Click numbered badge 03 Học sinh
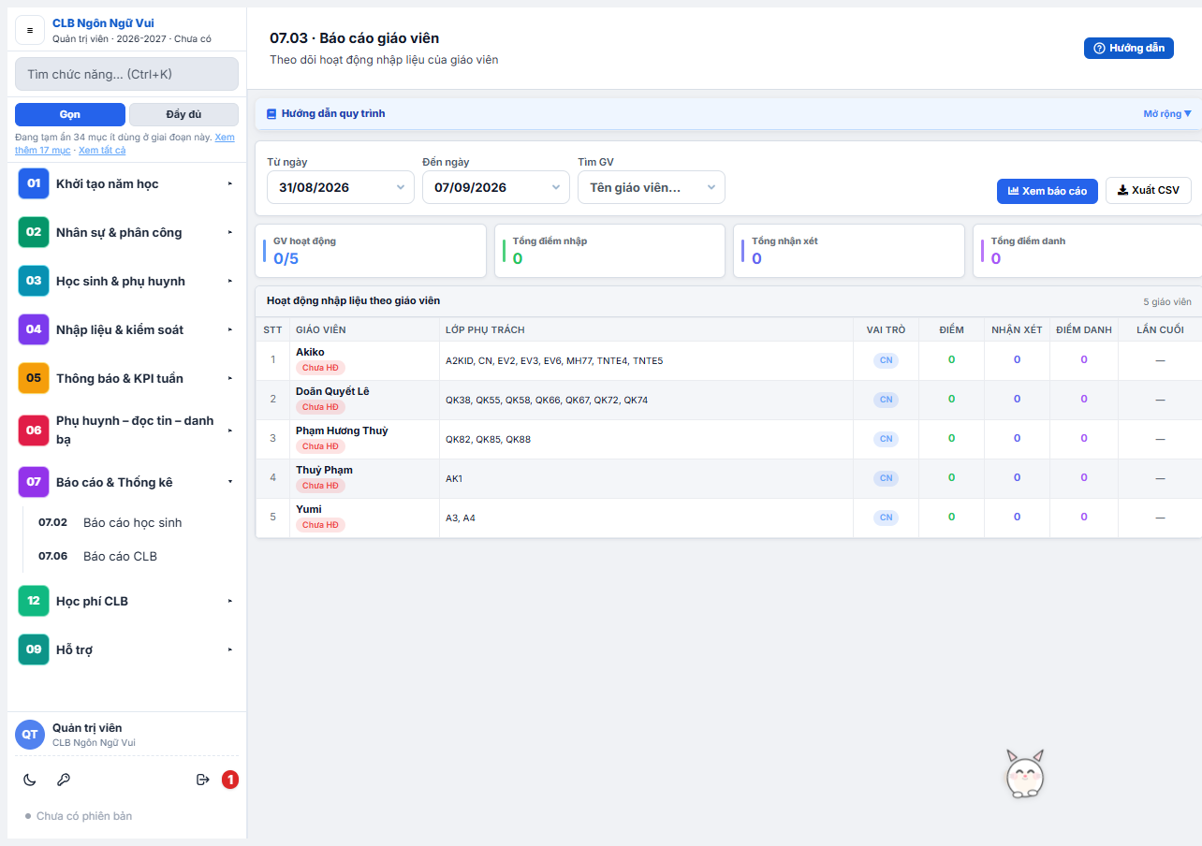 34,281
